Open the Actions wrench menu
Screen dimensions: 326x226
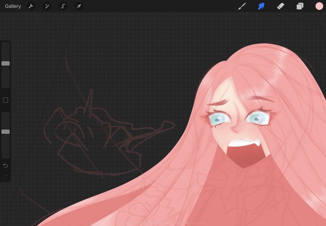[x=31, y=6]
